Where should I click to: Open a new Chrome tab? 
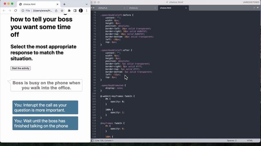64,4
